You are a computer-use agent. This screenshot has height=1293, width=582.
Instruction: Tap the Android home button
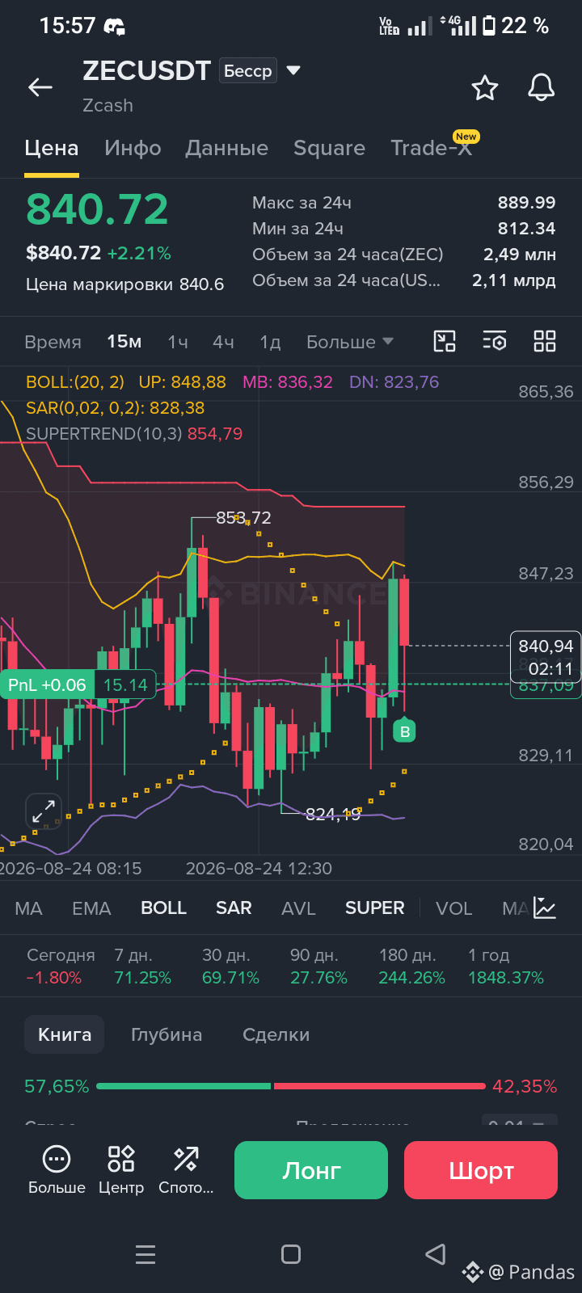[x=291, y=1254]
